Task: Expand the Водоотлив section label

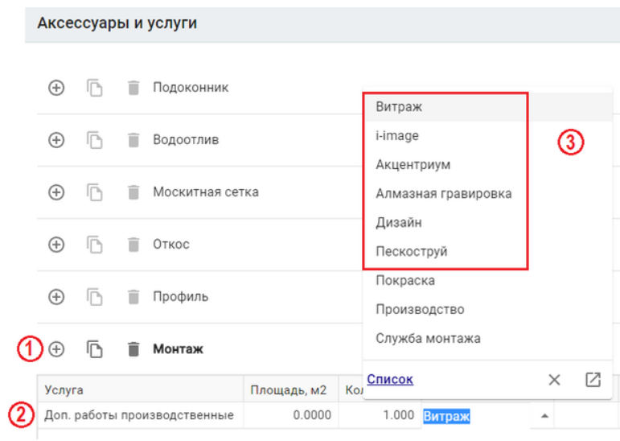Action: click(186, 139)
